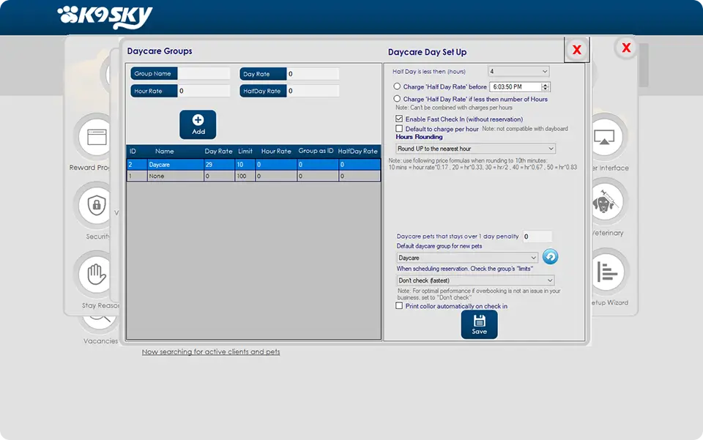
Task: Save the daycare day setup
Action: pos(479,324)
